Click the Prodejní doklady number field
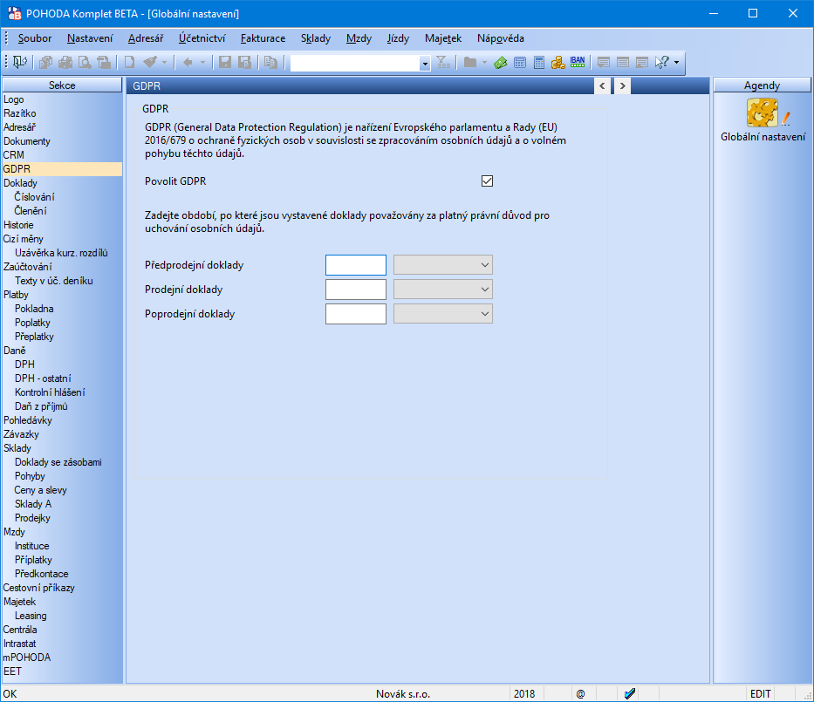The width and height of the screenshot is (814, 702). (x=356, y=290)
